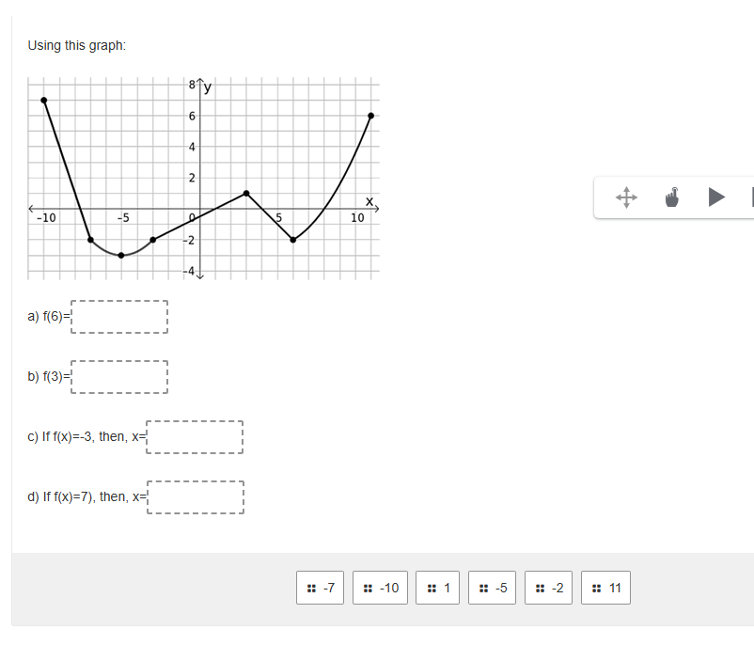Click the f(3) answer box
Screen dimensions: 754x645
(118, 376)
